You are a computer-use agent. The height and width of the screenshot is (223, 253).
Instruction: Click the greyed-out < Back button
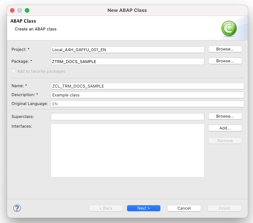pos(106,208)
